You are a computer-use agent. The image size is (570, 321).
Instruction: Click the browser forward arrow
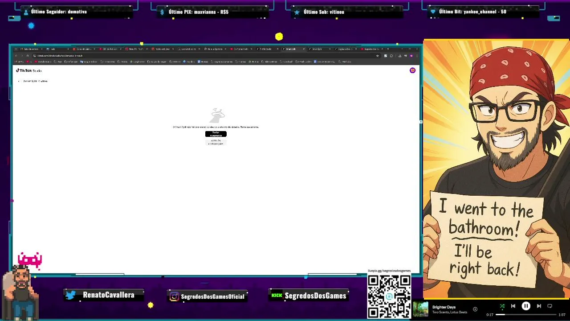[x=22, y=56]
